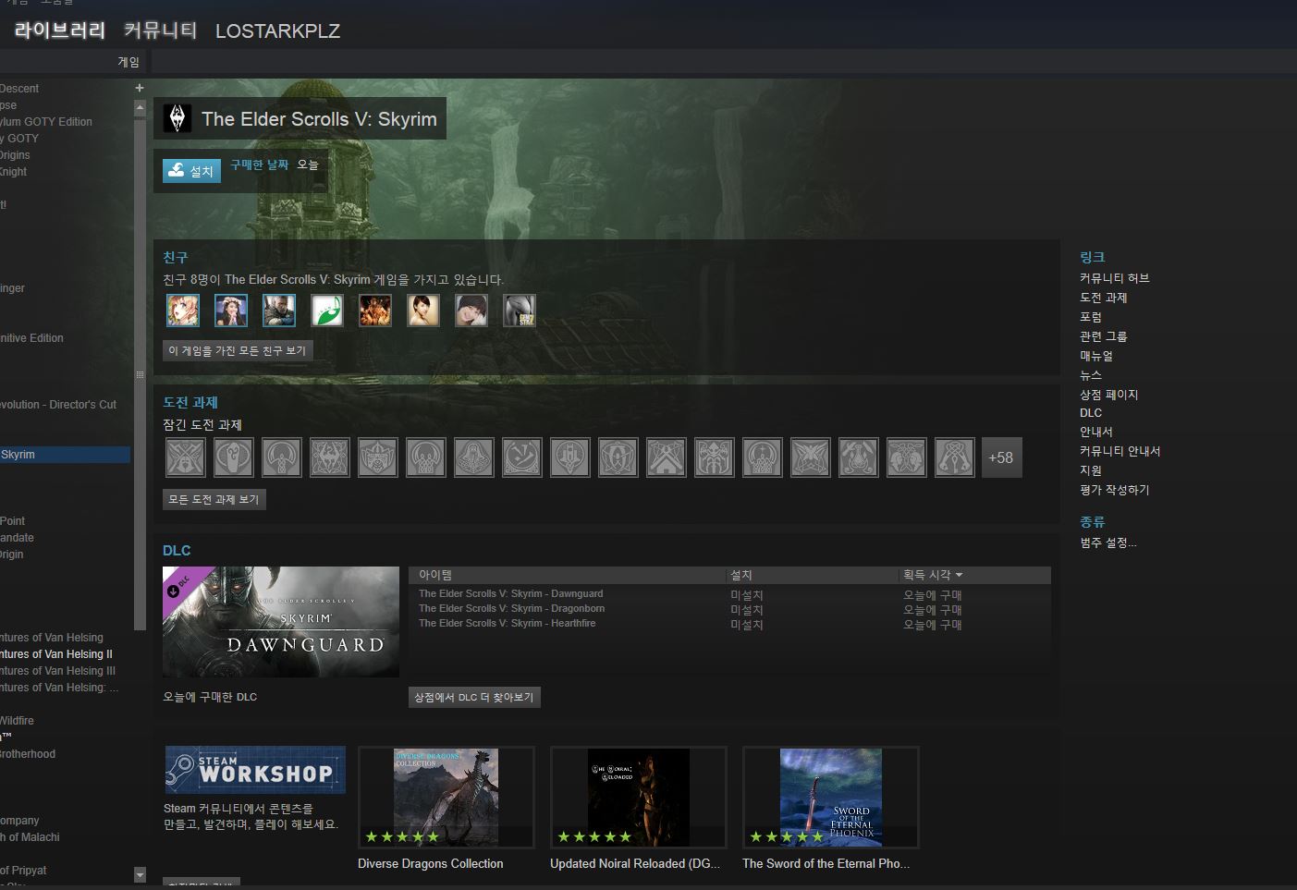Open the fiery orange friend avatar
The height and width of the screenshot is (890, 1297).
coord(375,311)
